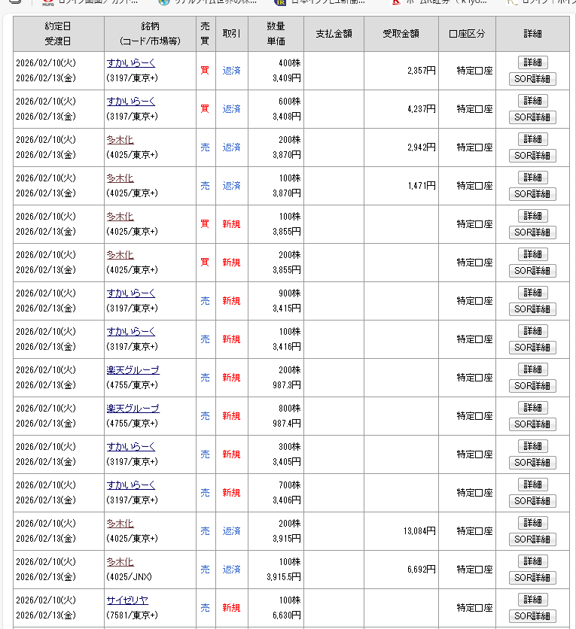Click SOR詳細 for 楽天グループ 800株 at 987.4円
Viewport: 576px width, 629px height.
(532, 424)
